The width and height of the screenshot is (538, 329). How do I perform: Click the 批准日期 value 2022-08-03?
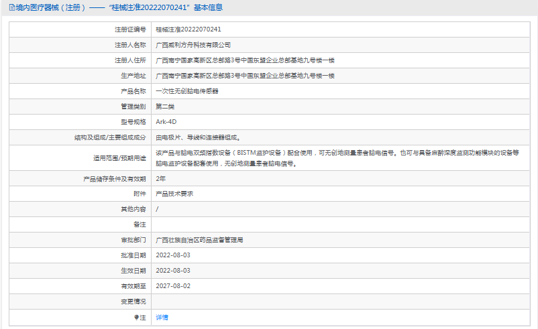173,255
